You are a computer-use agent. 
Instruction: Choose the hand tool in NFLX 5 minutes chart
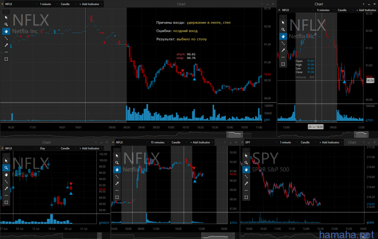283,36
